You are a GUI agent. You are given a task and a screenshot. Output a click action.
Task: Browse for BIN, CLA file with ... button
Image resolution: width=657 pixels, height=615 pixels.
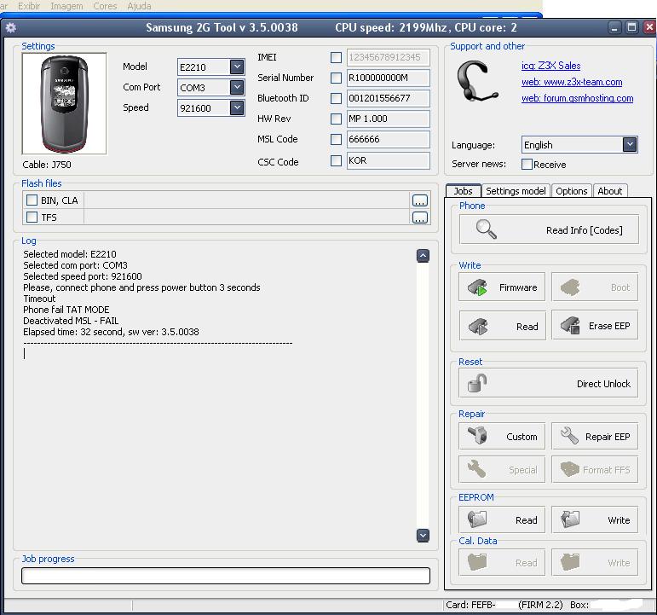click(x=420, y=200)
